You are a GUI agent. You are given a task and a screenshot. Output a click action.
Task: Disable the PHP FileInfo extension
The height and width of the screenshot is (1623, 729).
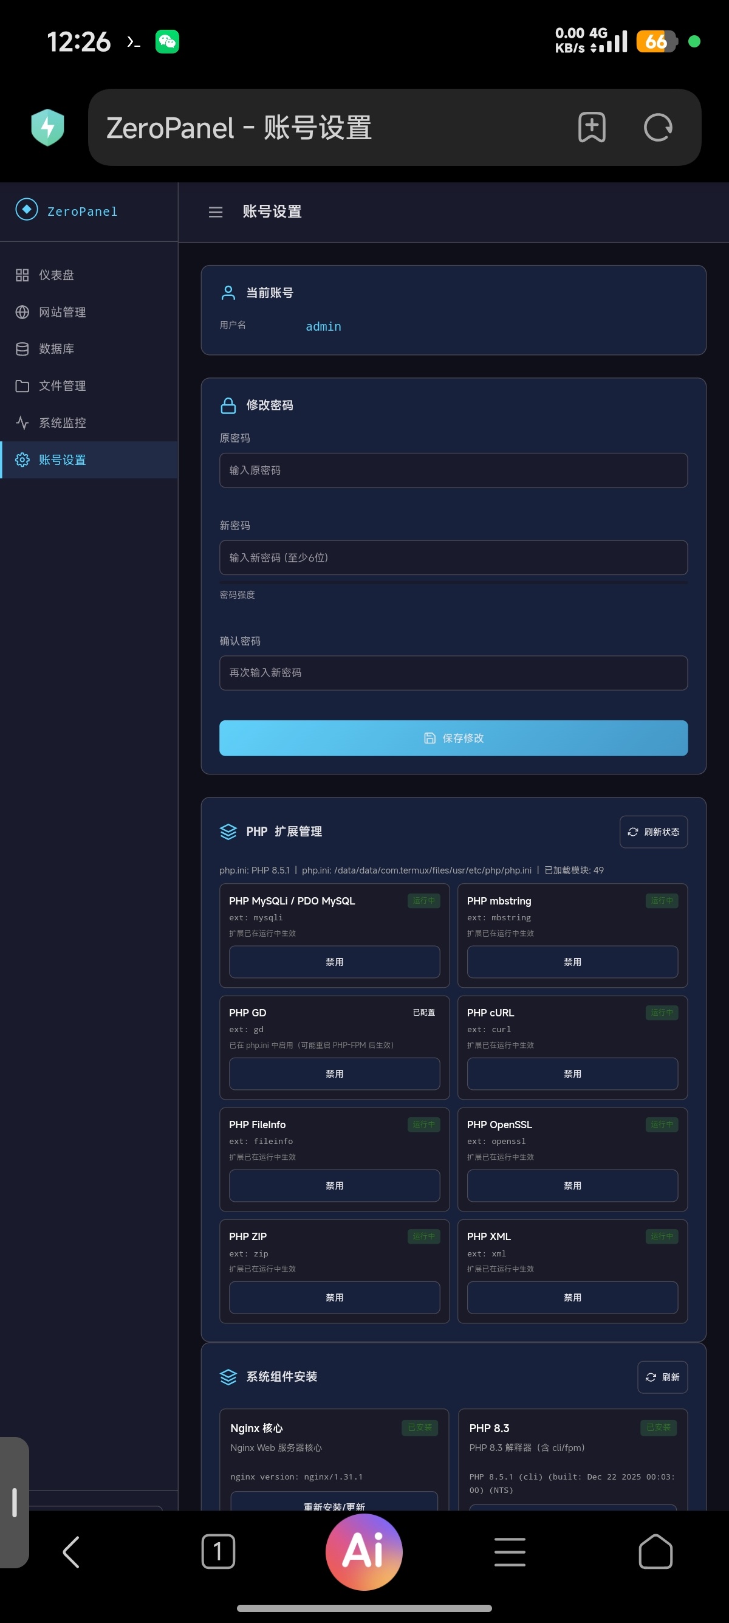pos(334,1185)
